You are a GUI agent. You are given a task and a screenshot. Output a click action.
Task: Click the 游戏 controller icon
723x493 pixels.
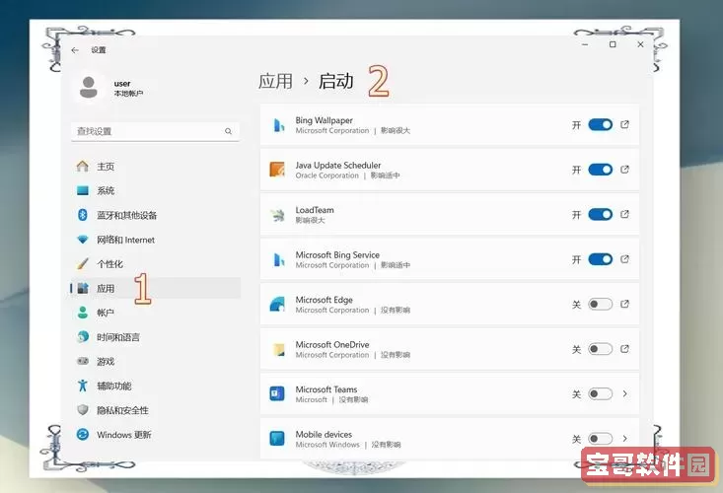pos(83,361)
